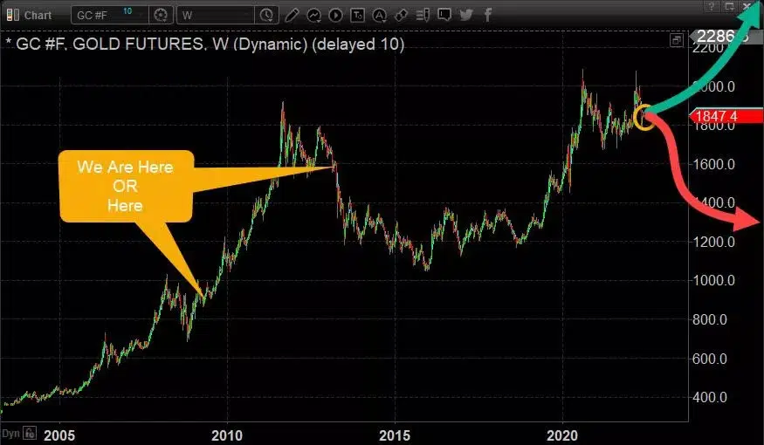Click the 2015 time axis label

[394, 435]
